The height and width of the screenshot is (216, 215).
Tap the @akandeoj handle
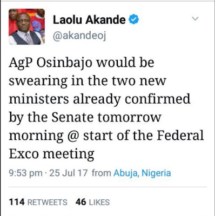click(79, 36)
